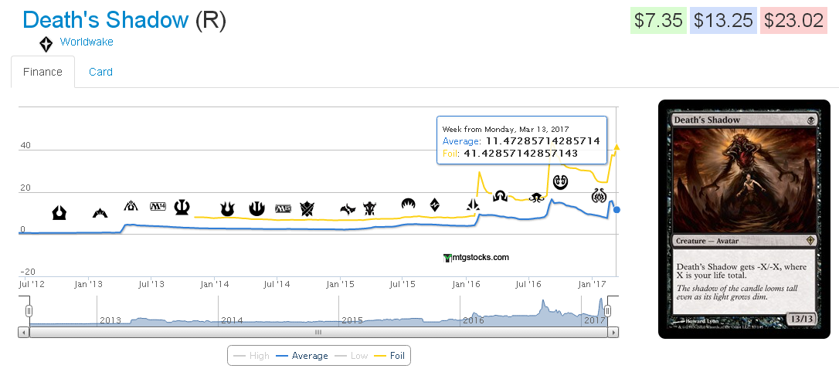
Task: Click the Worldwake set icon under title
Action: tap(46, 44)
